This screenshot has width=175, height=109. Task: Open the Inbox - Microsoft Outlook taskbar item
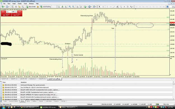[x=68, y=107]
